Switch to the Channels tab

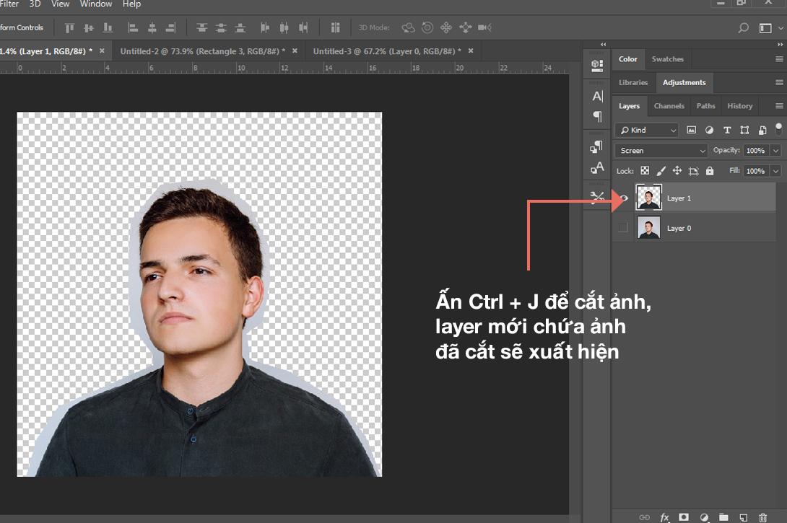coord(669,106)
